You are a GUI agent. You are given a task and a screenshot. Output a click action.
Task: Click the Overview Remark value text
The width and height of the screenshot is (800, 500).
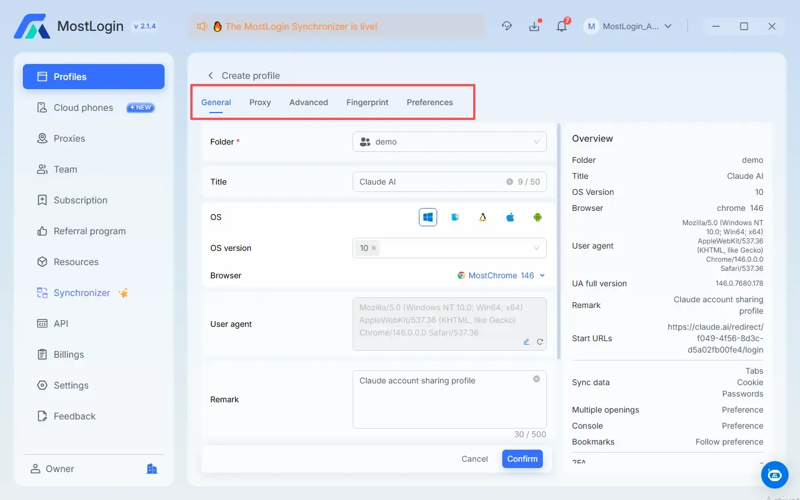[718, 305]
